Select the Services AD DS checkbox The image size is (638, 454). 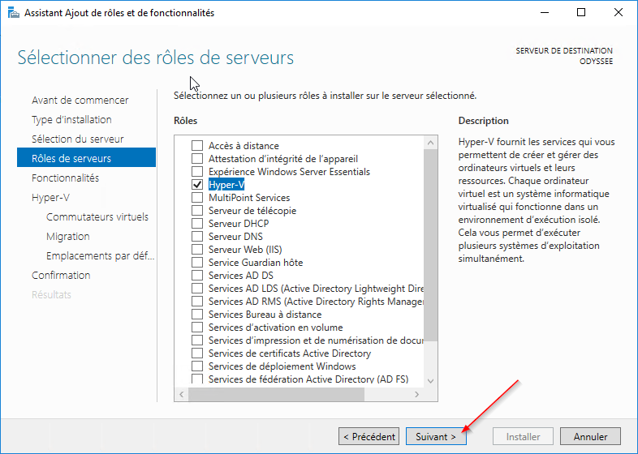tap(196, 276)
